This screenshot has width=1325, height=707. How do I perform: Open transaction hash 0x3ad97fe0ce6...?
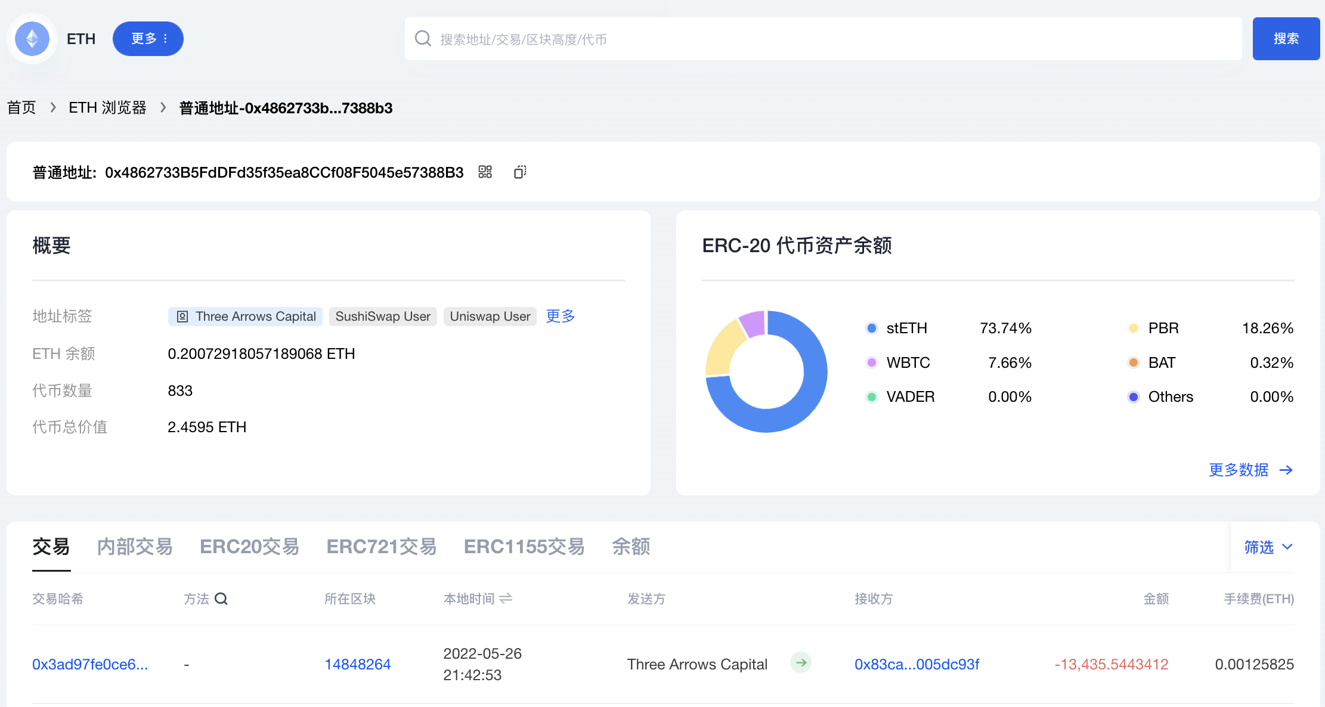90,665
